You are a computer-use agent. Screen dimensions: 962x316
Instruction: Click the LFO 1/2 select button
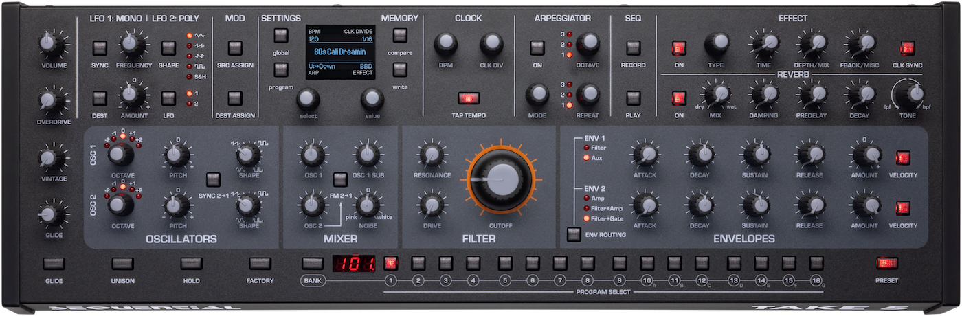coord(168,98)
